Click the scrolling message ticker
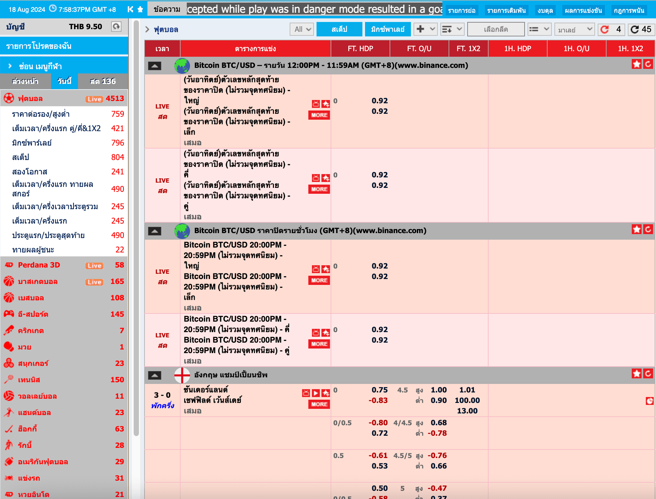Image resolution: width=656 pixels, height=499 pixels. pos(315,9)
